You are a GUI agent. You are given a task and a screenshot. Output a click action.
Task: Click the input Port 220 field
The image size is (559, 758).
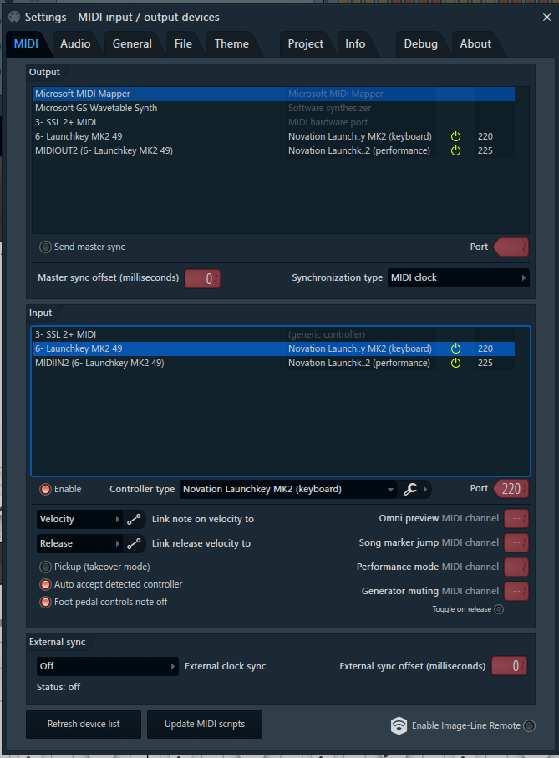[x=511, y=489]
